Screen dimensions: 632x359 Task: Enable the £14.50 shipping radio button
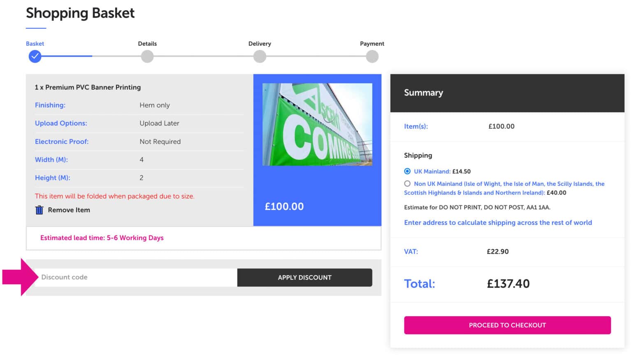[x=407, y=171]
